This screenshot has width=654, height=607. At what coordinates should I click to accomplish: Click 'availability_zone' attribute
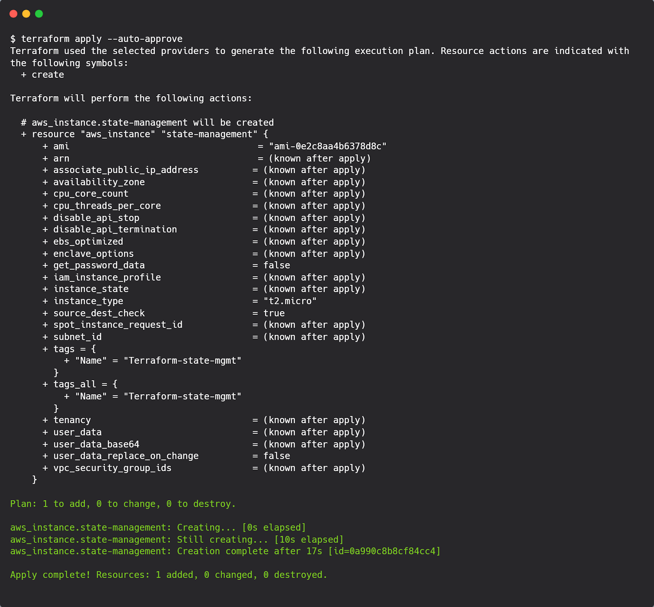[99, 183]
